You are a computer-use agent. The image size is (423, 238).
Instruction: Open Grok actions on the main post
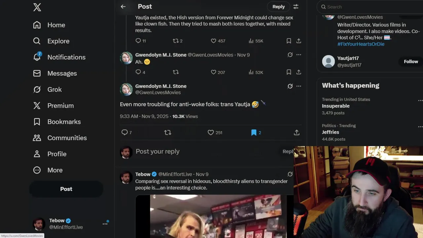[290, 86]
